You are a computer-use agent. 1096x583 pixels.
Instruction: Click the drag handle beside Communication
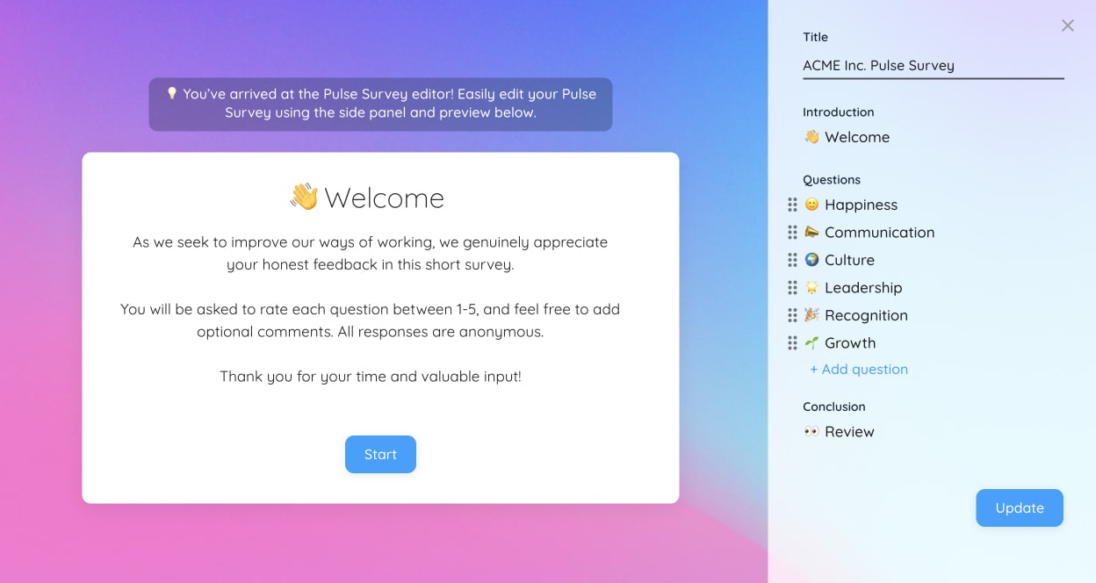(792, 233)
